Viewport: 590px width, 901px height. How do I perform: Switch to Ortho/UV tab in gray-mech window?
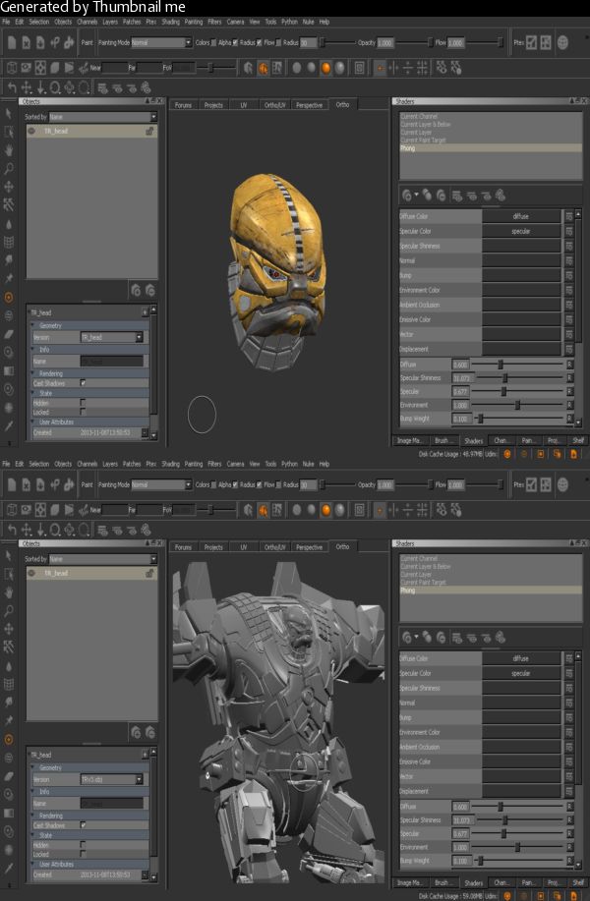(274, 547)
